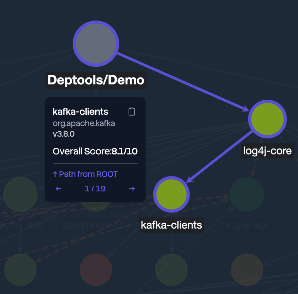Copy kafka-clients info with clipboard icon
Screen dimensions: 298x294
pos(132,112)
